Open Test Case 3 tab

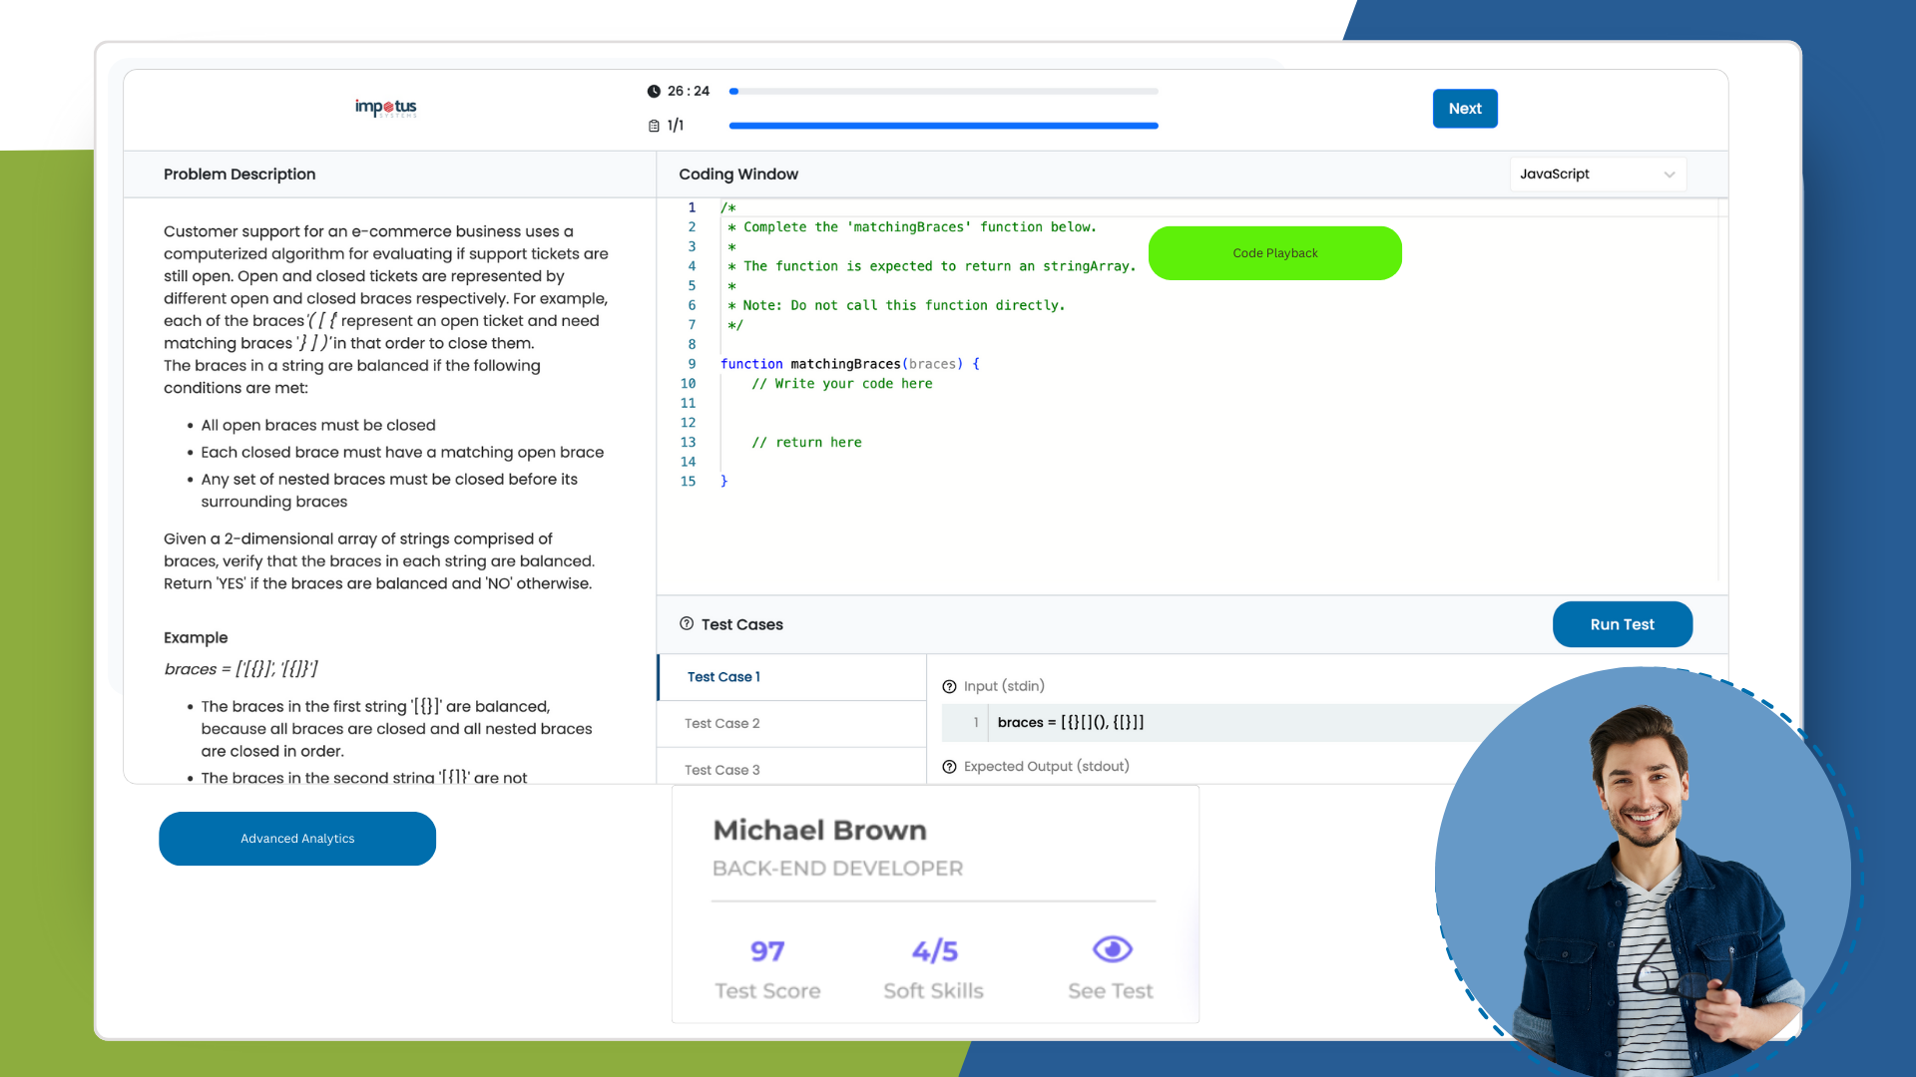coord(722,769)
